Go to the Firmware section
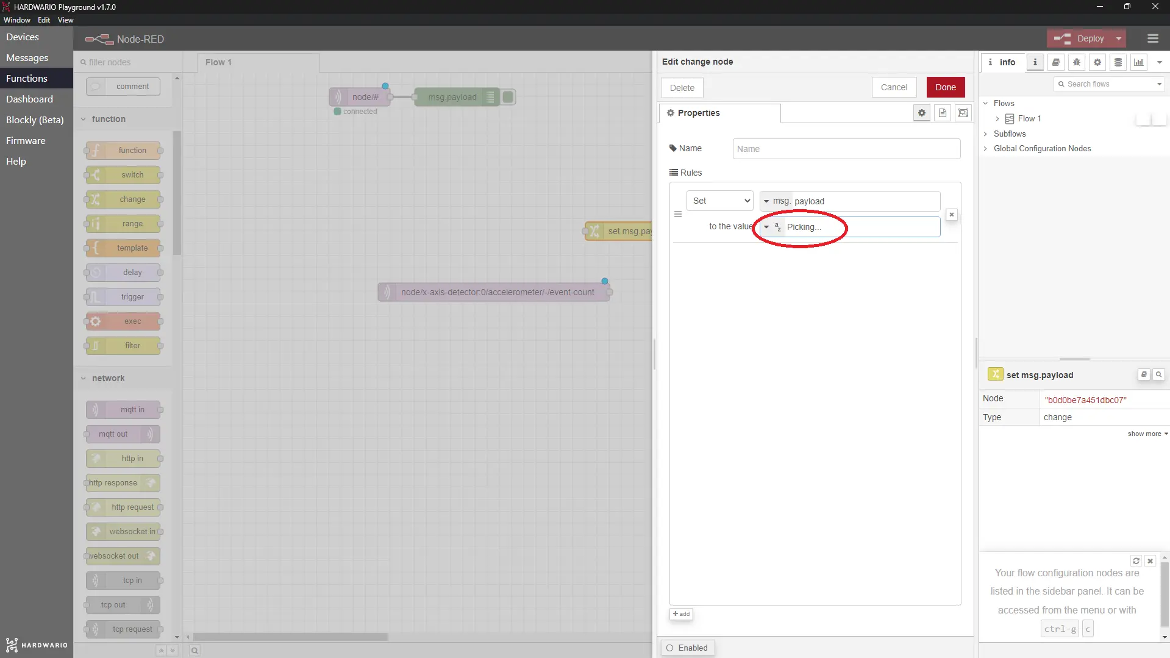This screenshot has height=658, width=1170. coord(37,141)
